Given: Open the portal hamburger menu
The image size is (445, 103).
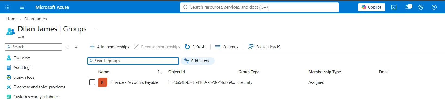Looking at the screenshot, I should (22, 7).
